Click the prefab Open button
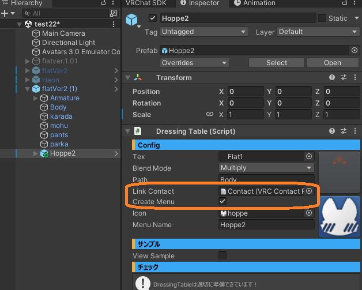362x290 pixels. pyautogui.click(x=333, y=63)
